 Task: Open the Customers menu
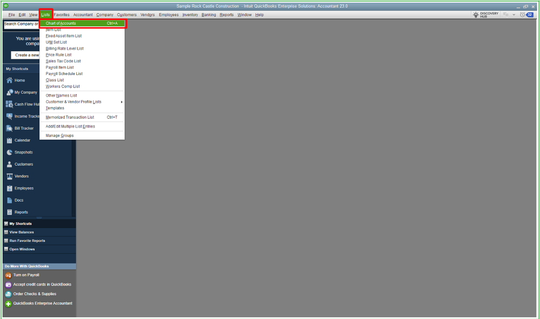(x=127, y=15)
